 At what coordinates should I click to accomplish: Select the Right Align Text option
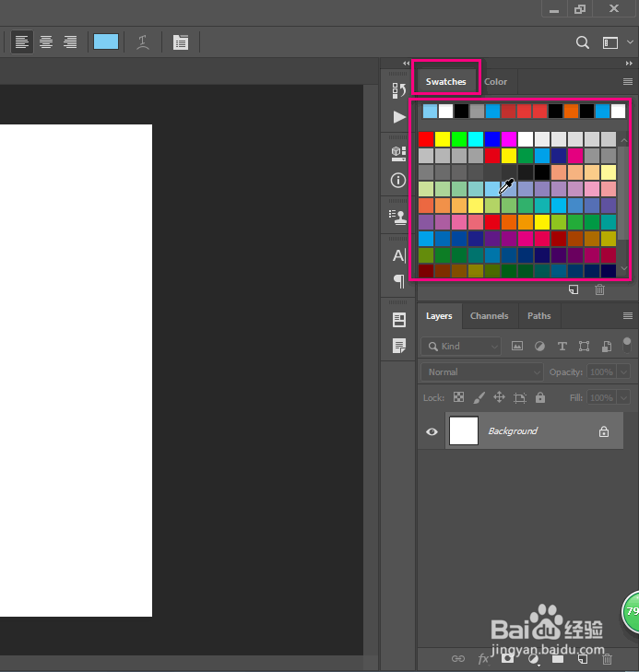[70, 42]
